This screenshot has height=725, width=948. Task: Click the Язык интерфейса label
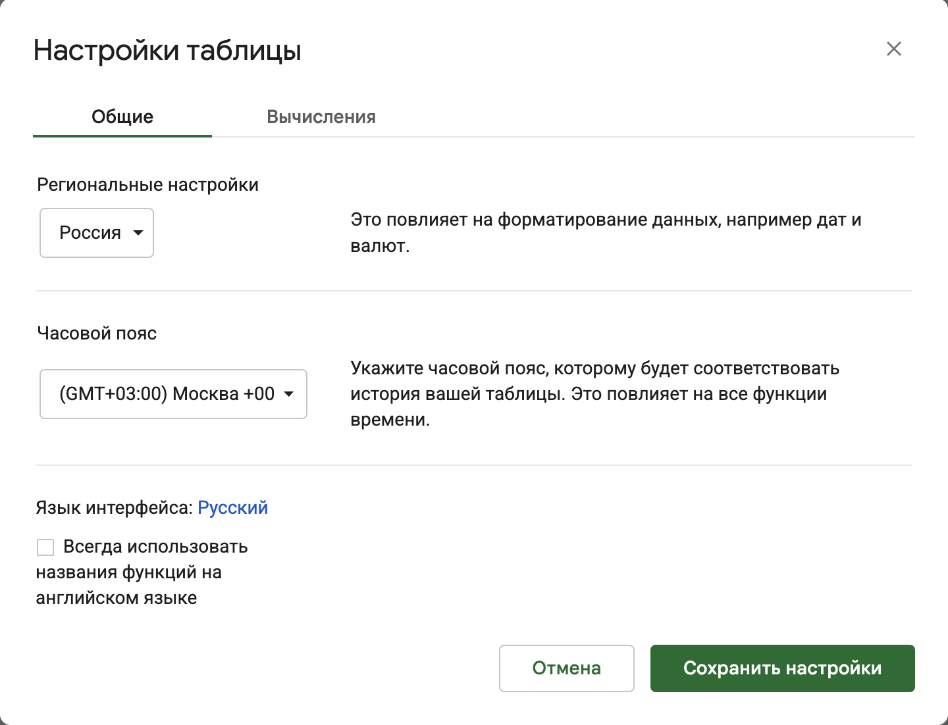(115, 508)
